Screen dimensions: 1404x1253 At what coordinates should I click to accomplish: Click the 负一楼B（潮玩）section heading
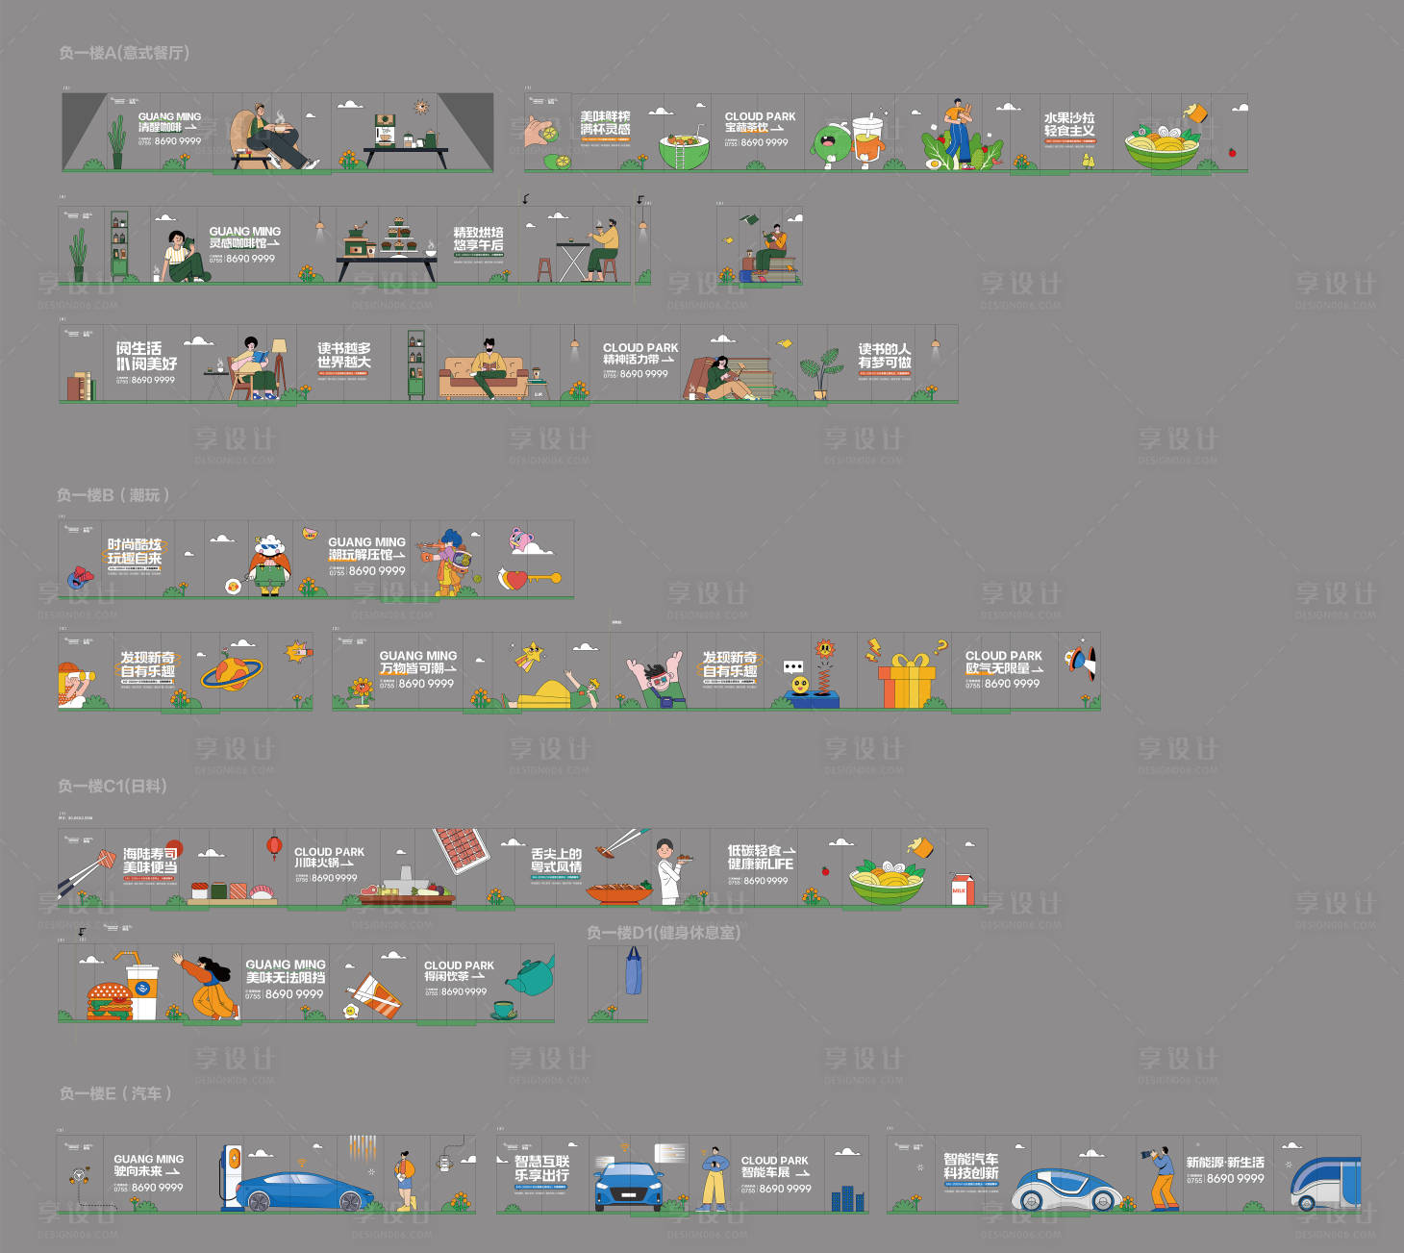coord(113,495)
